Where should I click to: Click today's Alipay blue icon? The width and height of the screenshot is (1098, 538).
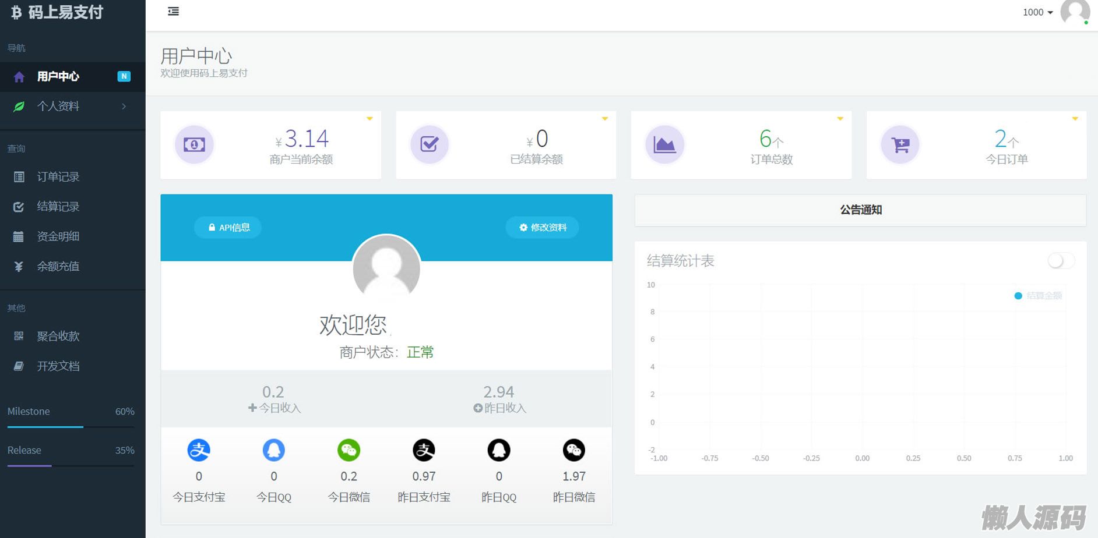[199, 450]
